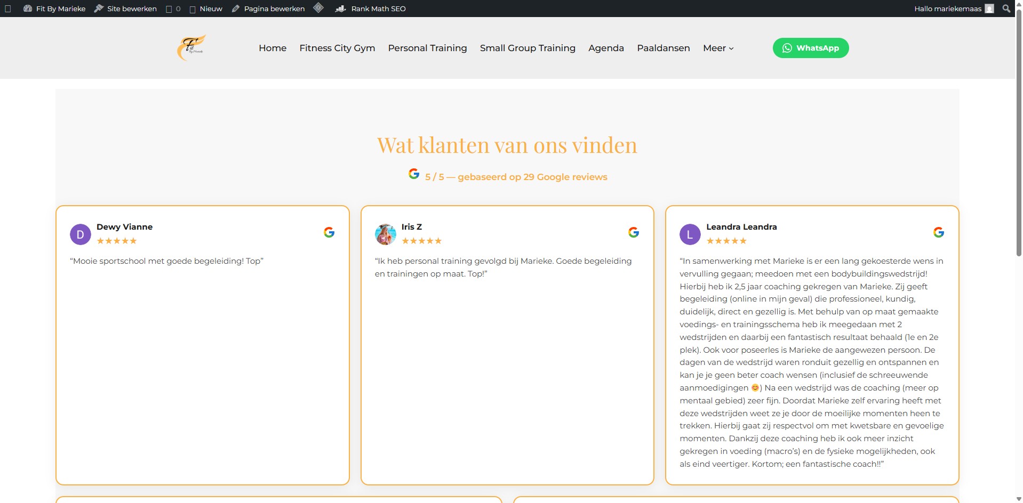Select Personal Training in the navigation menu
The width and height of the screenshot is (1023, 503).
click(427, 47)
